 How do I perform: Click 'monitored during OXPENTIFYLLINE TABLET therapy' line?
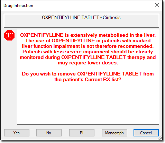click(88, 57)
